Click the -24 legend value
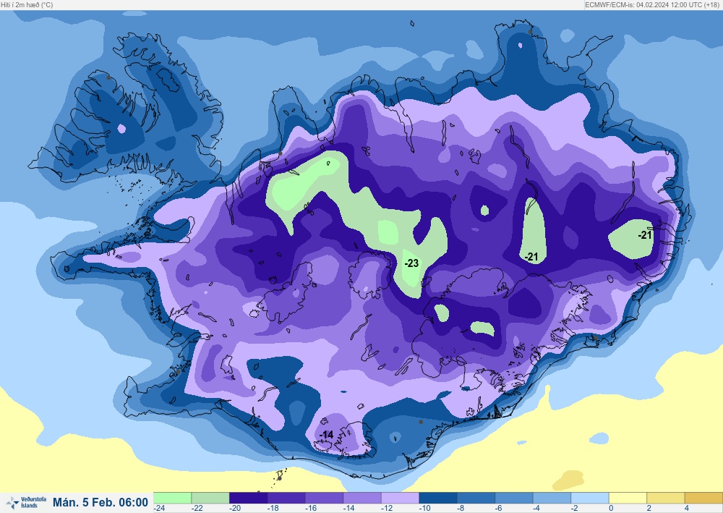The height and width of the screenshot is (513, 723). pyautogui.click(x=160, y=508)
